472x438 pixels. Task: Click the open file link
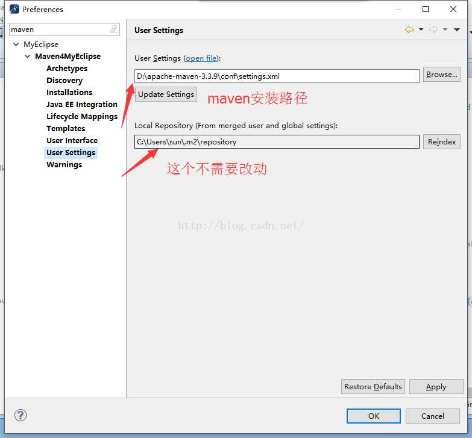tap(201, 58)
